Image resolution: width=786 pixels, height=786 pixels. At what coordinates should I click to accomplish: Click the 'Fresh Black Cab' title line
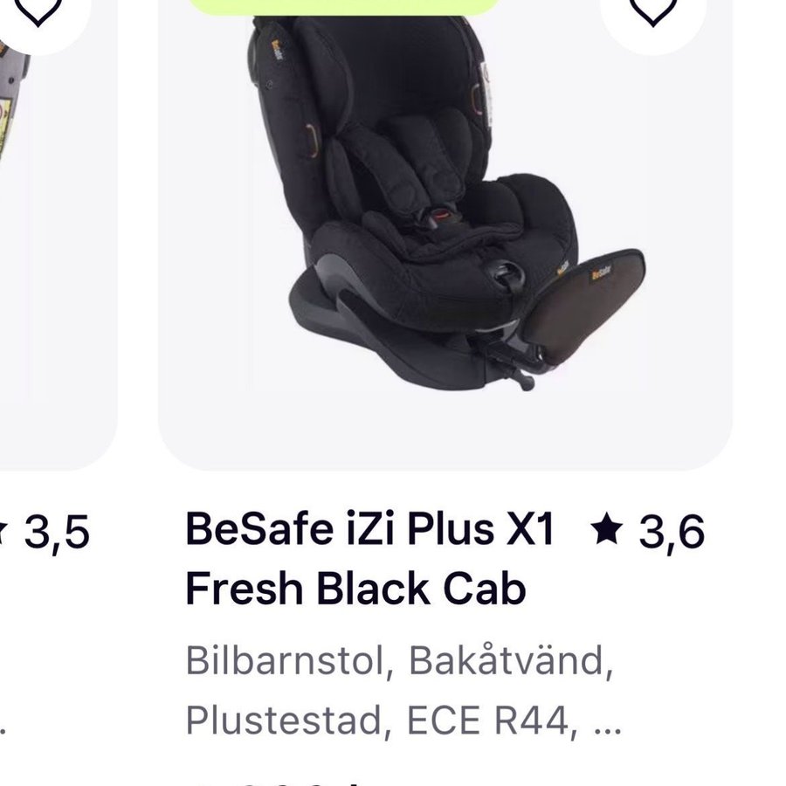tap(356, 589)
